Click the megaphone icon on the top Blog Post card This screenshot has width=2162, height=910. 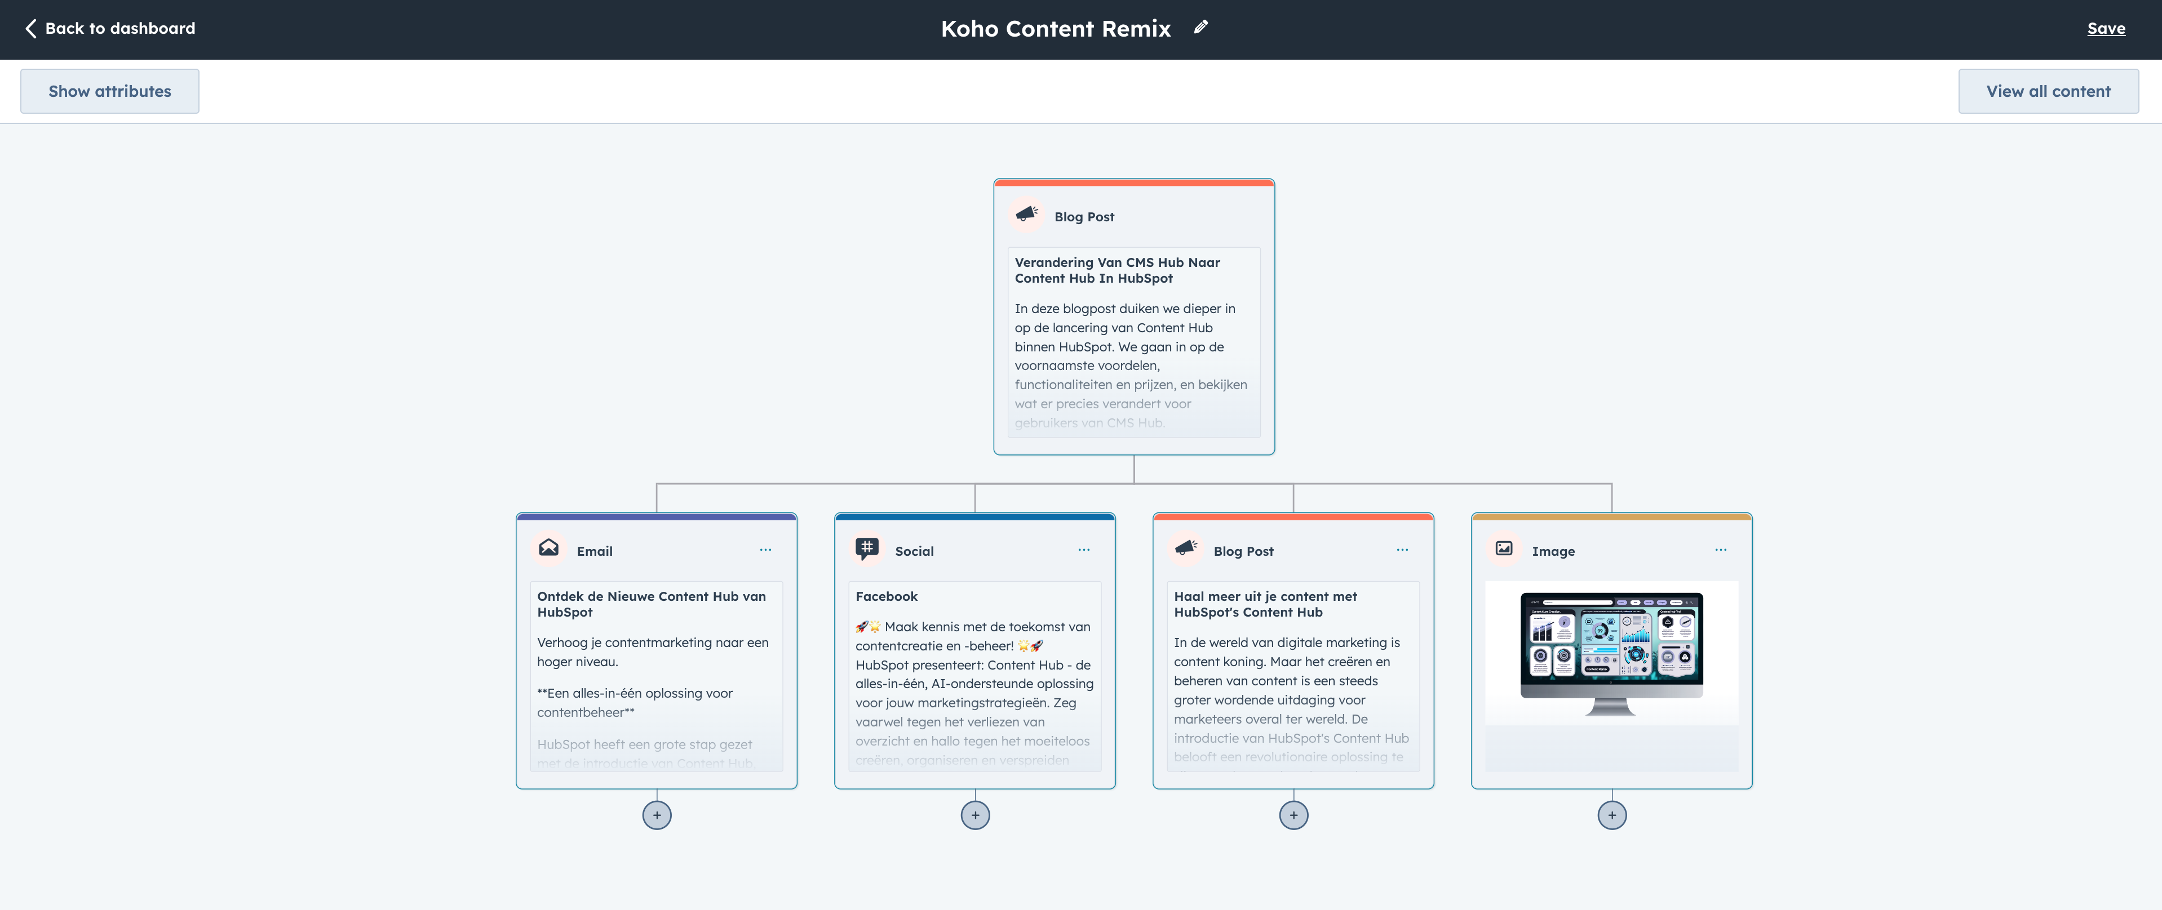coord(1026,215)
